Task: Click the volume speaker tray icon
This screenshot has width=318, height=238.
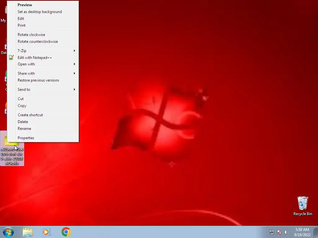Action: pos(287,232)
